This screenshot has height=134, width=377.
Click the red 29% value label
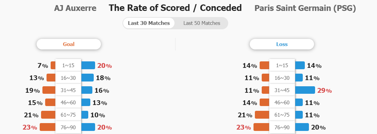pyautogui.click(x=325, y=91)
